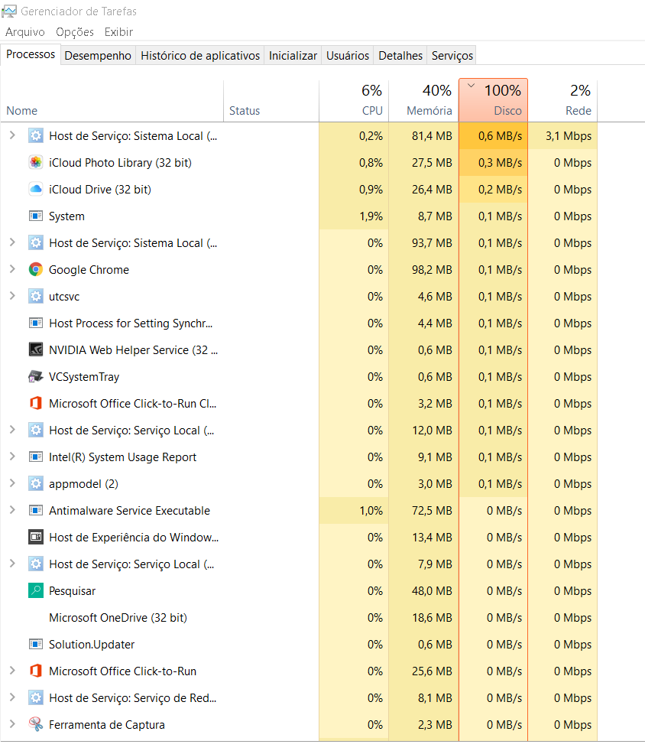Expand the Google Chrome process group
Image resolution: width=645 pixels, height=754 pixels.
[12, 269]
